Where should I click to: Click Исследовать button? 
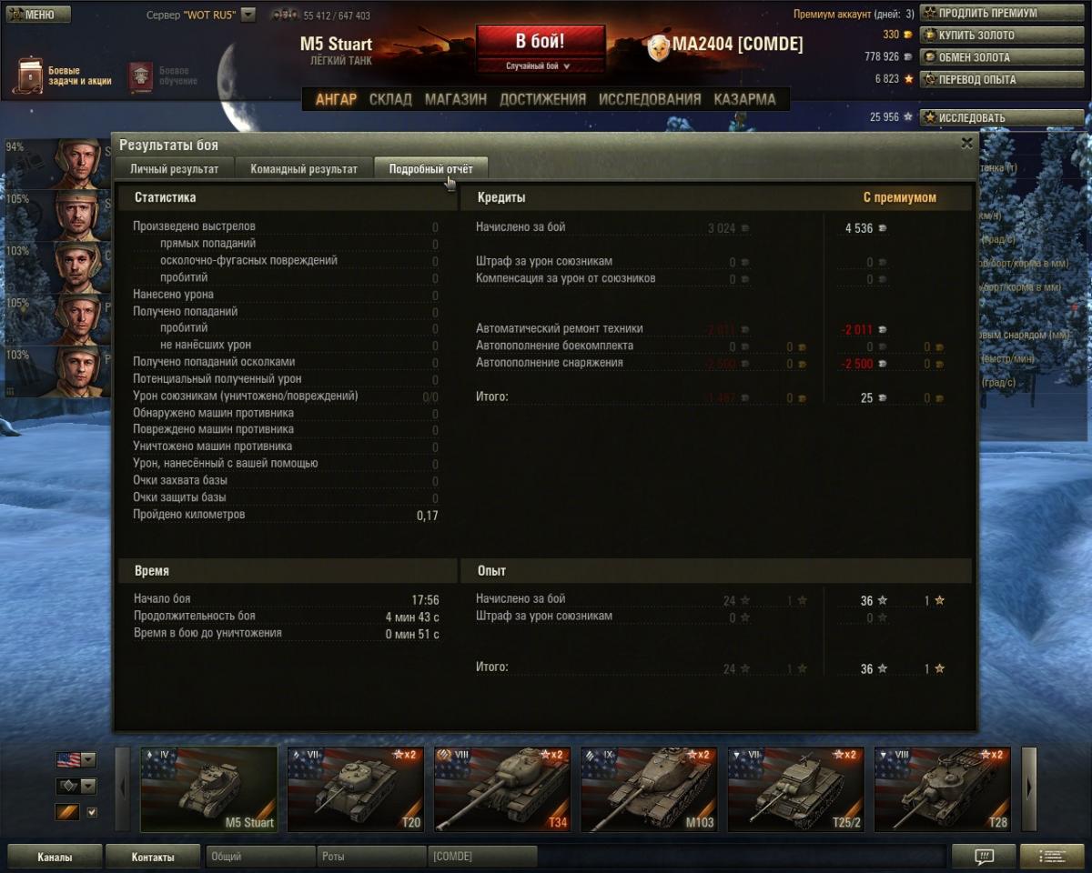coord(1002,117)
